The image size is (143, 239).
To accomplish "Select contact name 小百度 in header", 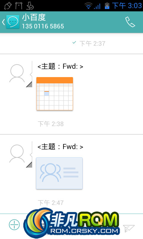I will tap(34, 17).
